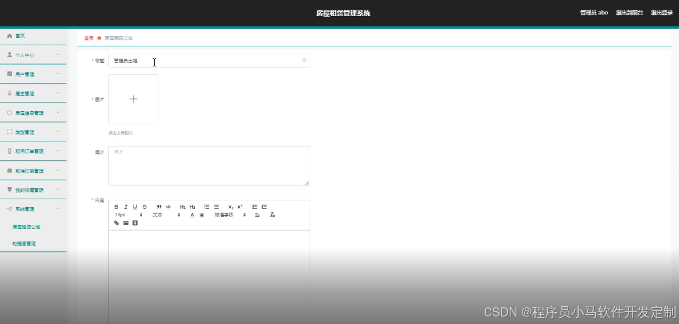Viewport: 679px width, 324px height.
Task: Insert an ordered list
Action: pyautogui.click(x=206, y=207)
